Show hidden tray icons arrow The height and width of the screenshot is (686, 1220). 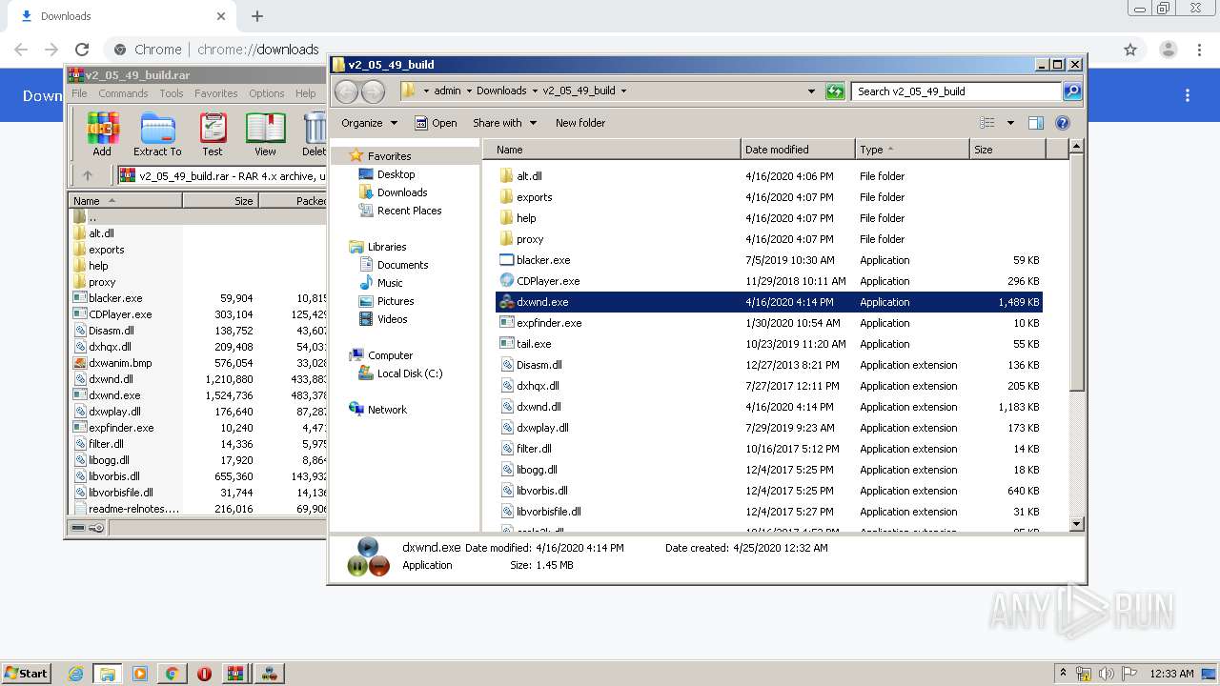pos(1064,673)
